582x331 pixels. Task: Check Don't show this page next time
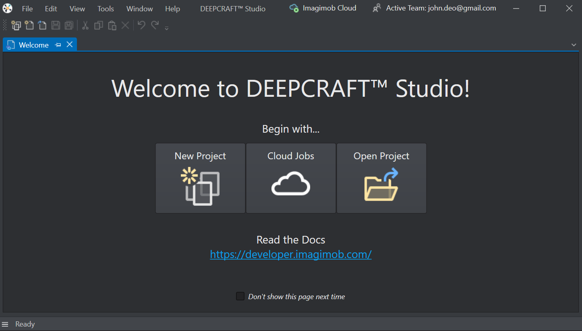[x=240, y=296]
